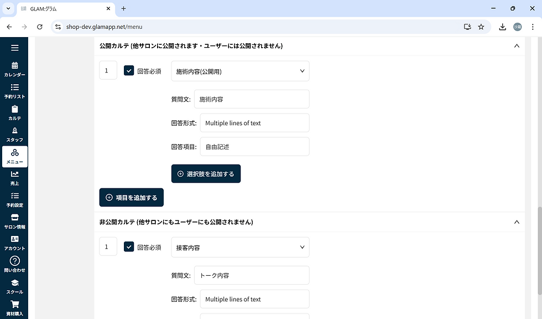542x319 pixels.
Task: Uncheck 回答必須 for 接客内容 item
Action: point(129,247)
